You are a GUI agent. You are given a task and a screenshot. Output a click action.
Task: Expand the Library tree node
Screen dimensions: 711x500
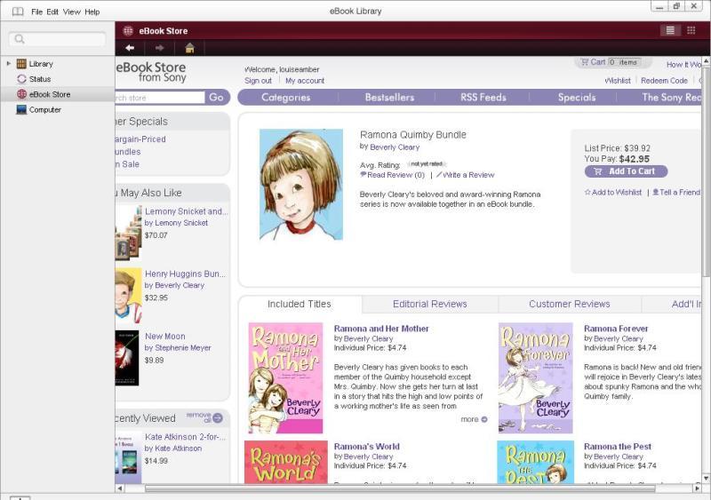pos(8,63)
